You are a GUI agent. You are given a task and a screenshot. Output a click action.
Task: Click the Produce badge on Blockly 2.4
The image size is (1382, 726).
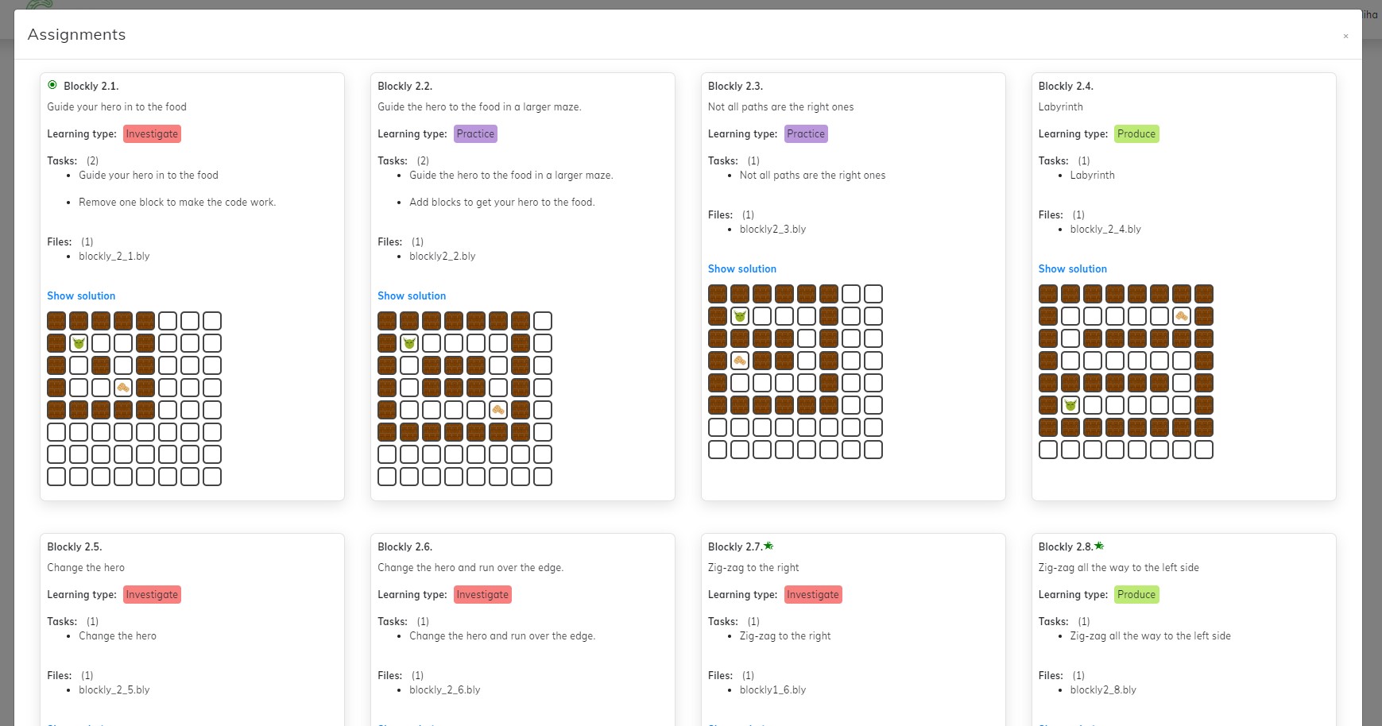(1136, 133)
